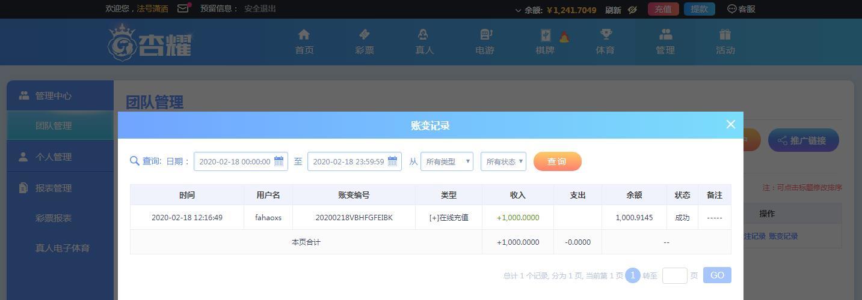Open 活动 promotions nav item

click(x=725, y=42)
